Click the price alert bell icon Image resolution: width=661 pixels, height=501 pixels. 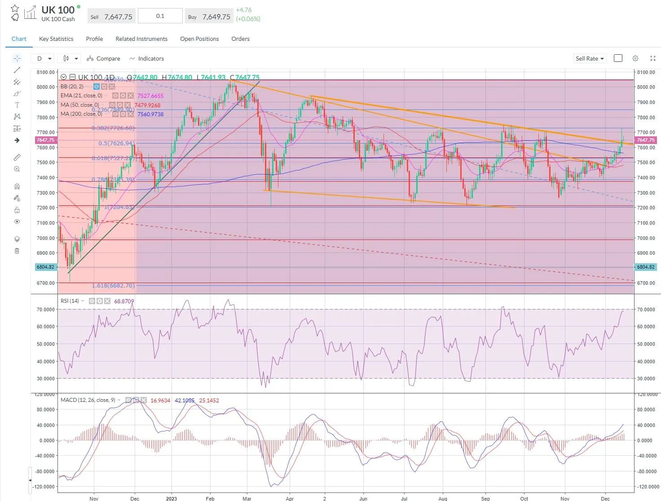point(15,17)
